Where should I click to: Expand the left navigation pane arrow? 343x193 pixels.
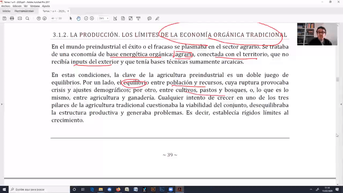tap(2, 104)
